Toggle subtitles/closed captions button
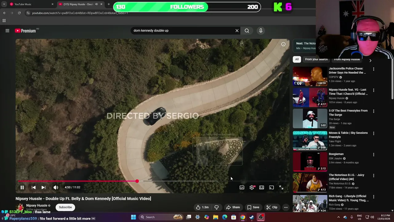 tap(242, 187)
